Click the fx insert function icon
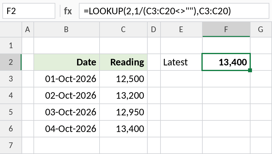The width and height of the screenshot is (272, 154). pos(68,11)
